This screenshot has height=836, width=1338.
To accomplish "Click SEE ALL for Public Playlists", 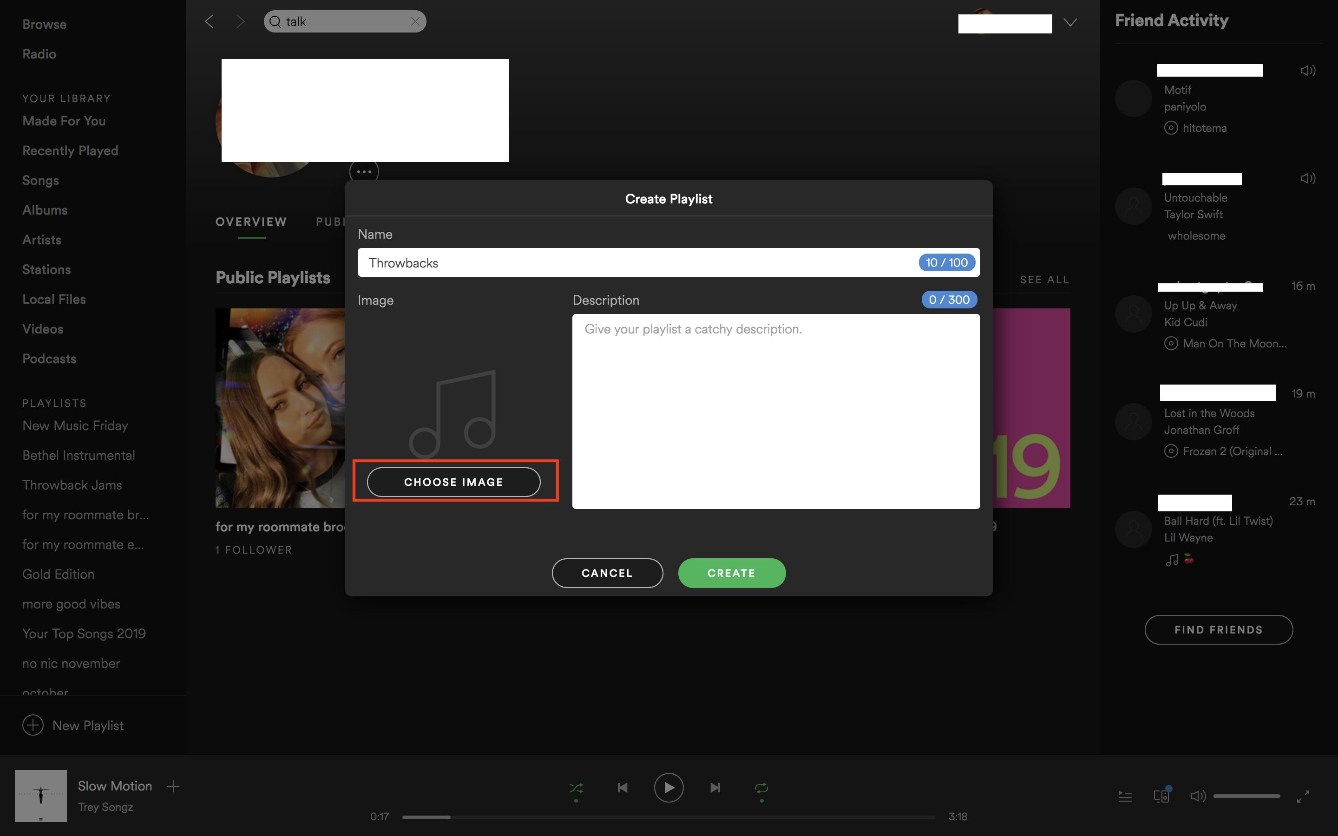I will pyautogui.click(x=1045, y=279).
